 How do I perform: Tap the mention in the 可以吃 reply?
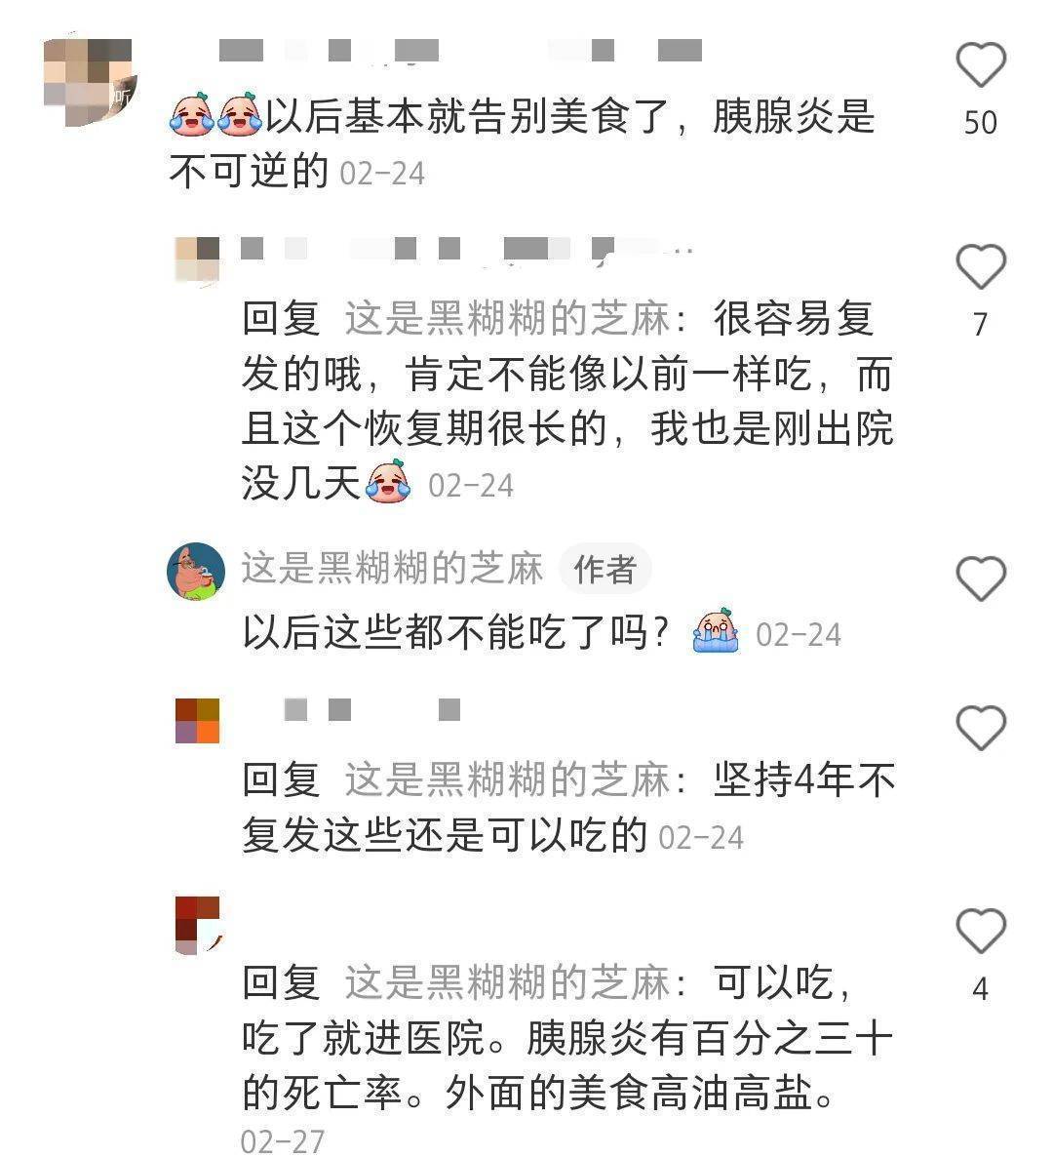pos(507,982)
